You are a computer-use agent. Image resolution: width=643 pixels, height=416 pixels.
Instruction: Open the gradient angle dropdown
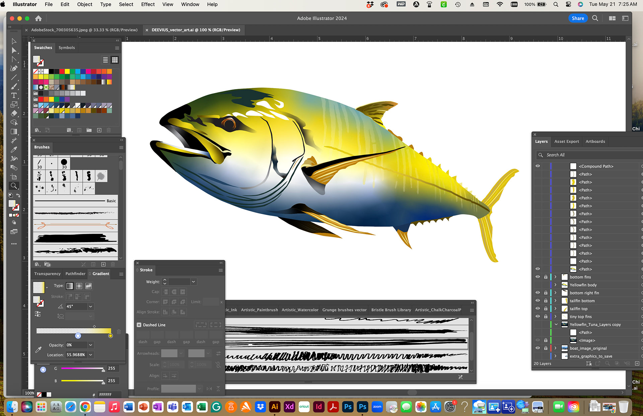90,306
